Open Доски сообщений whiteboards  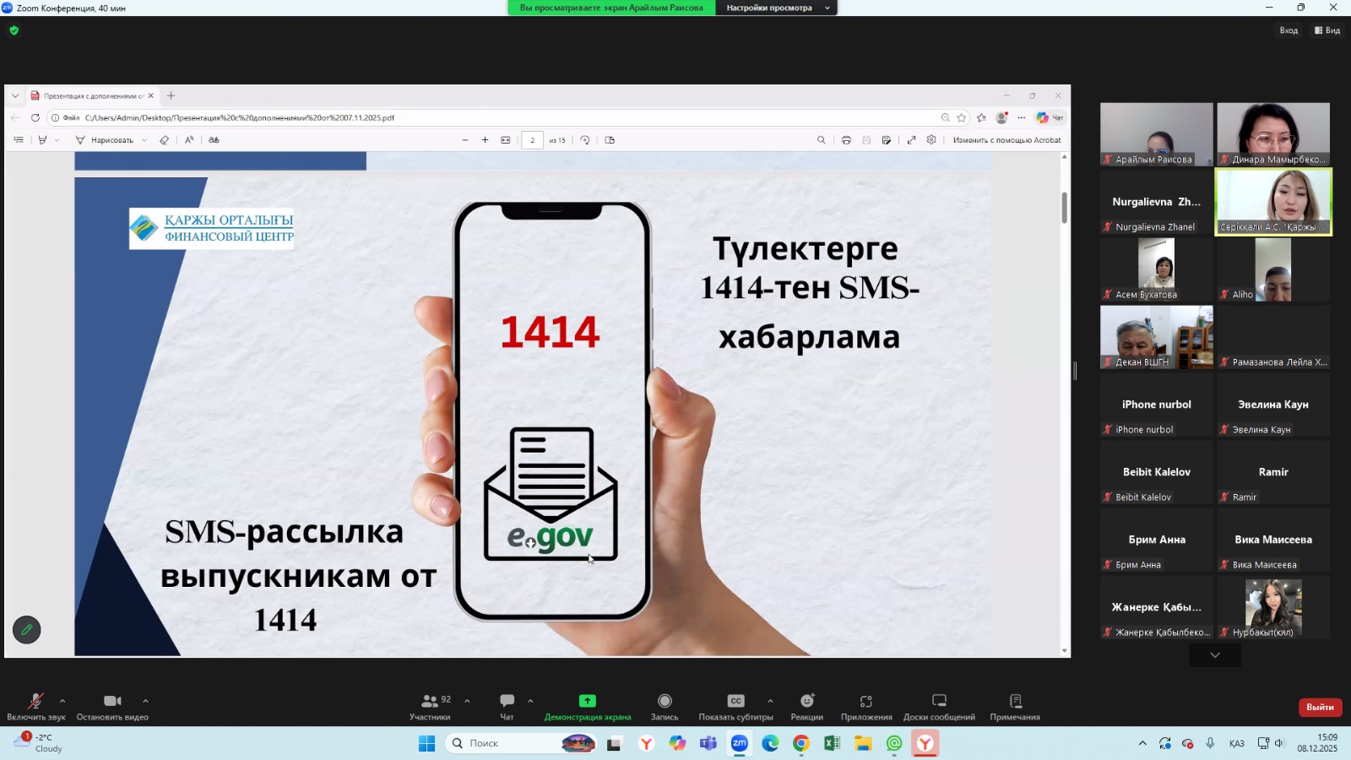click(x=939, y=706)
